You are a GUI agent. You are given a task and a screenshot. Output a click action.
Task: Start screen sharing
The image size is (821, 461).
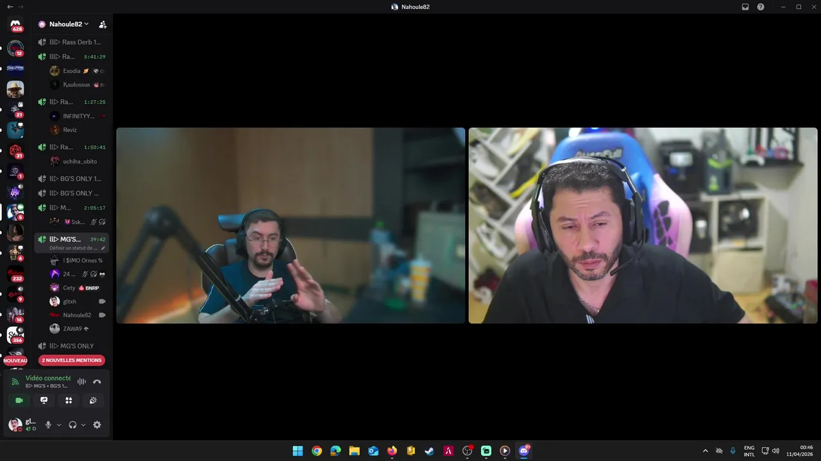coord(44,400)
